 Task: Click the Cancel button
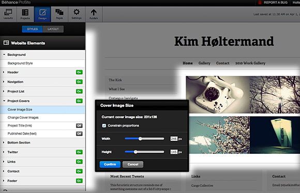tap(133, 165)
